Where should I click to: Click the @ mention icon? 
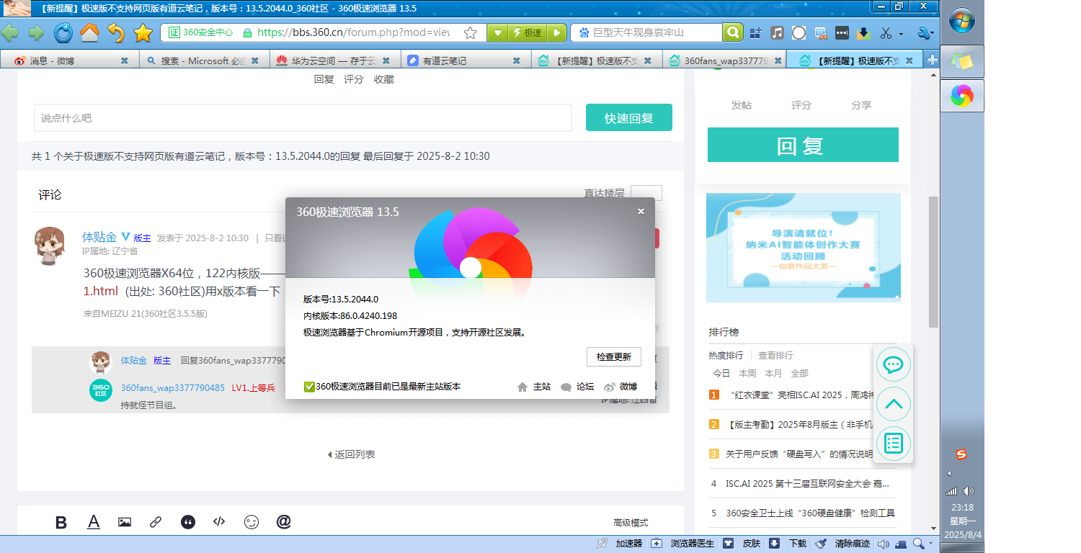[284, 522]
